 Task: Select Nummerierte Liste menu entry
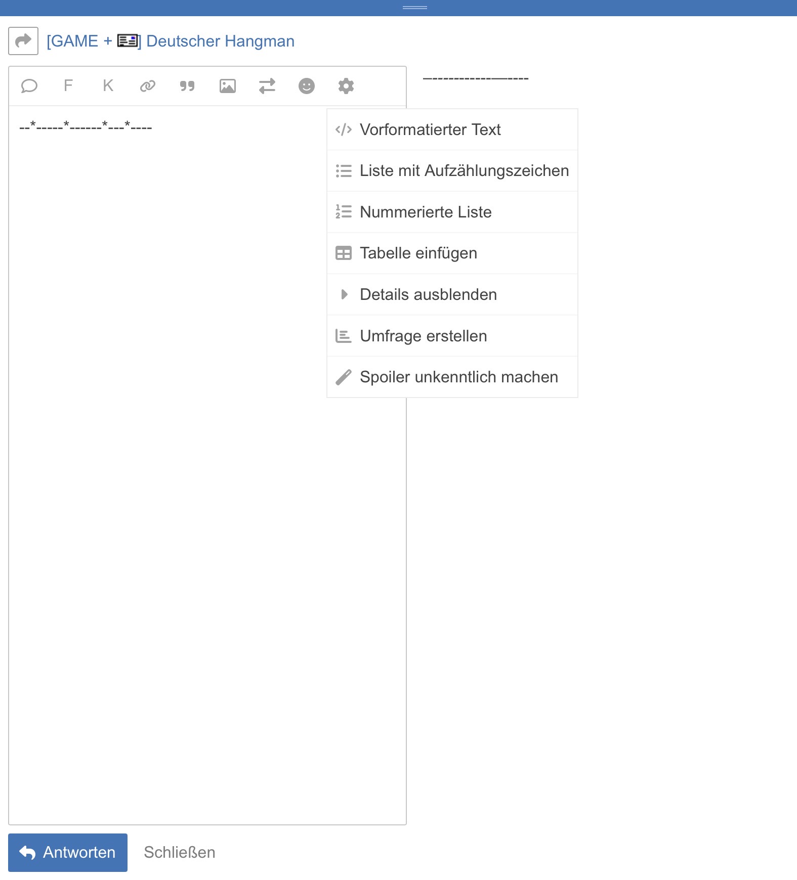pyautogui.click(x=425, y=212)
